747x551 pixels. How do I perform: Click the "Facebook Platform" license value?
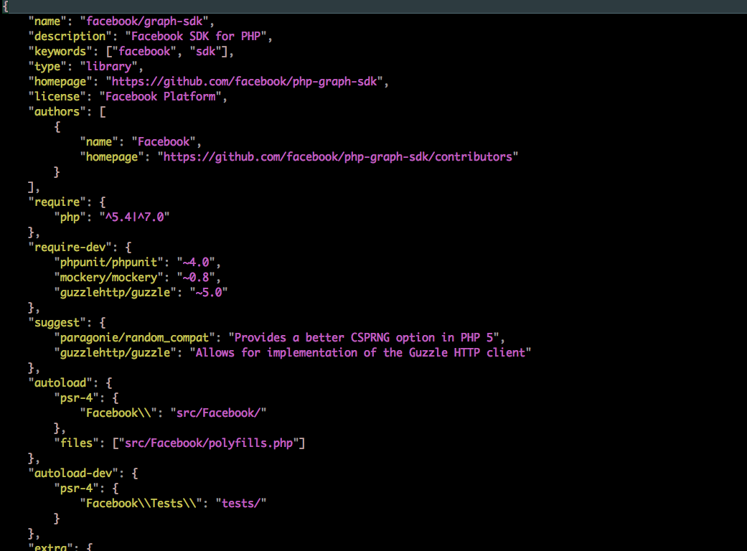[x=161, y=97]
